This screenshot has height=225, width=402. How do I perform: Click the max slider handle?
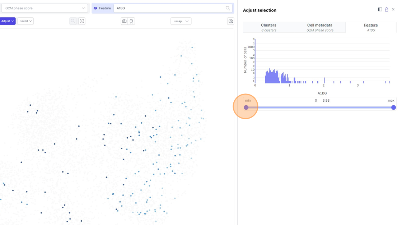[393, 107]
